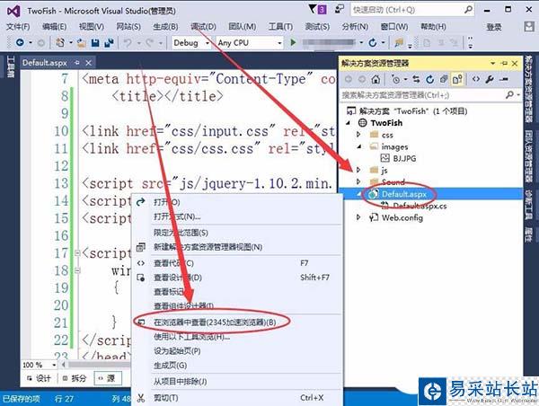Click the search magnifier in Quick Launch
Image resolution: width=539 pixels, height=406 pixels.
(x=468, y=10)
